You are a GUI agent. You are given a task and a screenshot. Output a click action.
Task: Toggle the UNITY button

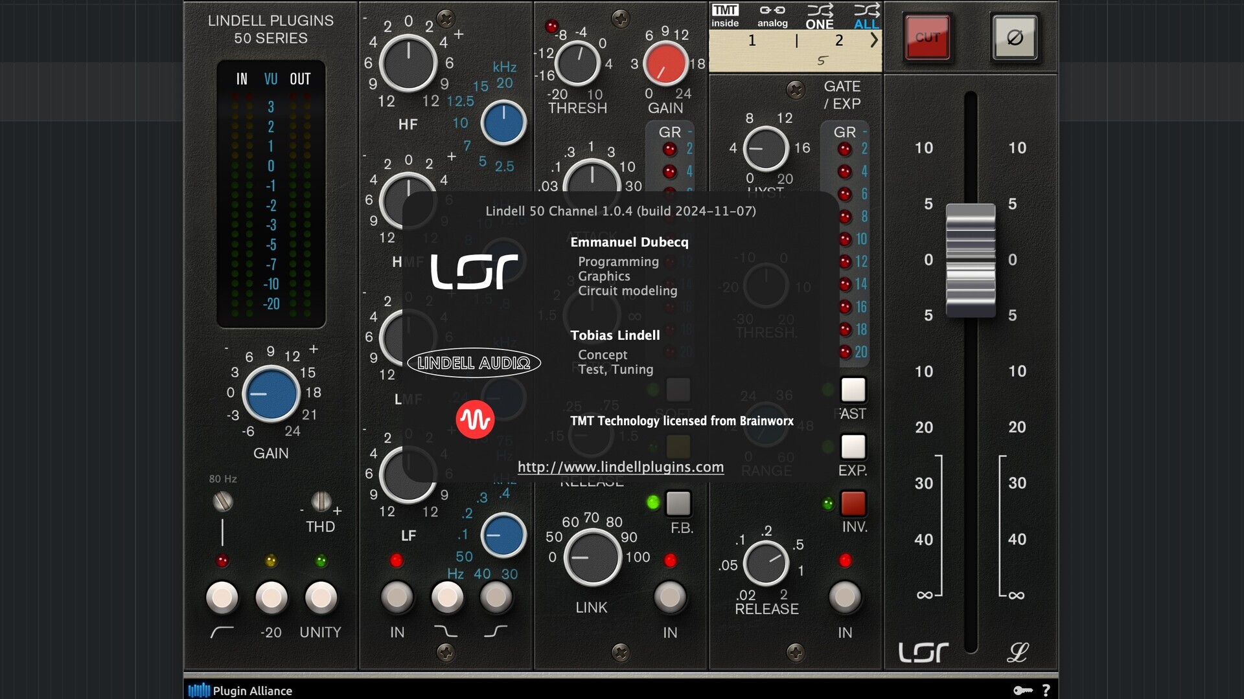pyautogui.click(x=321, y=597)
